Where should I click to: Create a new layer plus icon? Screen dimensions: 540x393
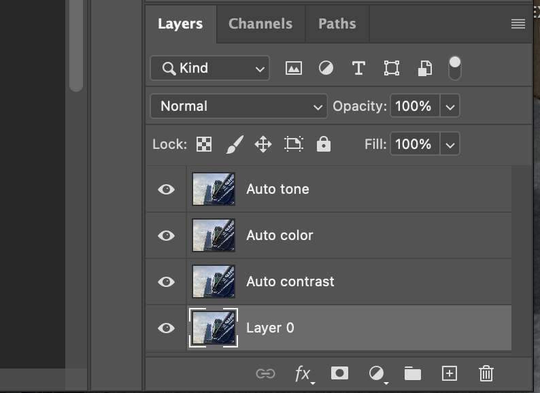click(x=450, y=373)
